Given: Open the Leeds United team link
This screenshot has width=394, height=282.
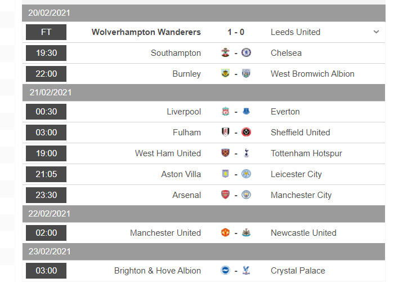Looking at the screenshot, I should (x=295, y=32).
